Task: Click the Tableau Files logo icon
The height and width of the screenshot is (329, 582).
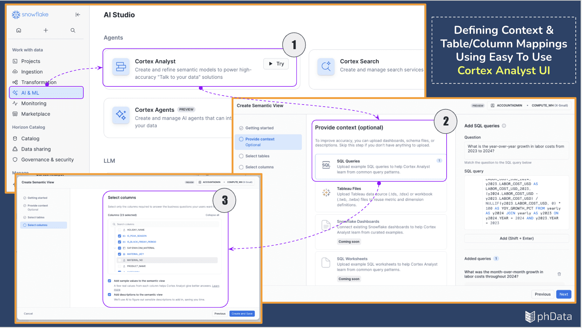Action: click(x=326, y=192)
